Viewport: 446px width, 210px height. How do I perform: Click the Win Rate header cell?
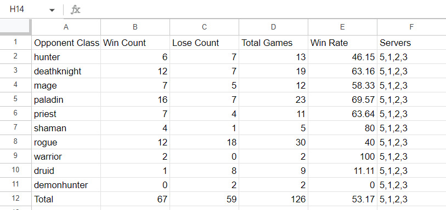click(342, 43)
